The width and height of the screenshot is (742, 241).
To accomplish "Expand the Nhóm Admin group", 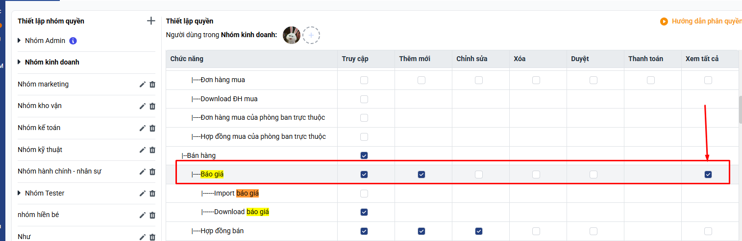I will (20, 41).
